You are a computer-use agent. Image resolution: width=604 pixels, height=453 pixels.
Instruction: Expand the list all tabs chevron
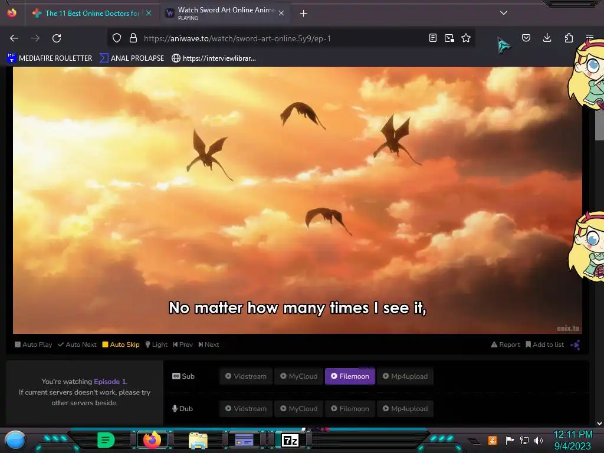(504, 13)
